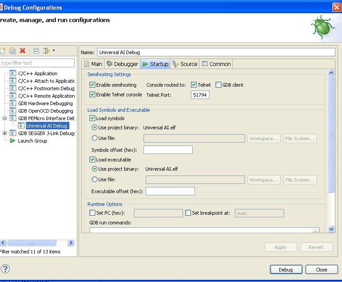
Task: Uncheck the Telnet console routing checkbox
Action: (x=194, y=84)
